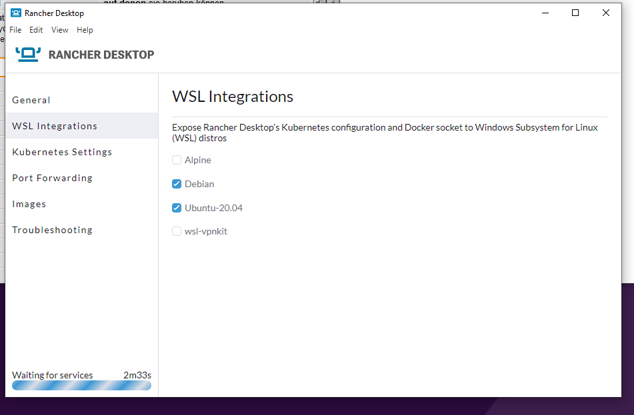634x415 pixels.
Task: Toggle the wsl-vpnkit checkbox
Action: (x=177, y=231)
